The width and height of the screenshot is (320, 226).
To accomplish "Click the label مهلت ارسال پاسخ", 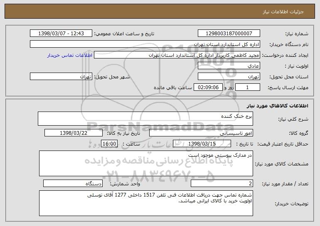I will tap(288, 88).
